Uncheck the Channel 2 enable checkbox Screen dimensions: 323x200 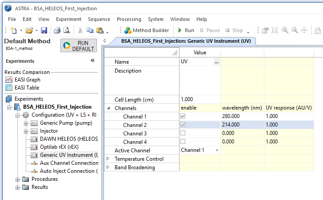[183, 125]
